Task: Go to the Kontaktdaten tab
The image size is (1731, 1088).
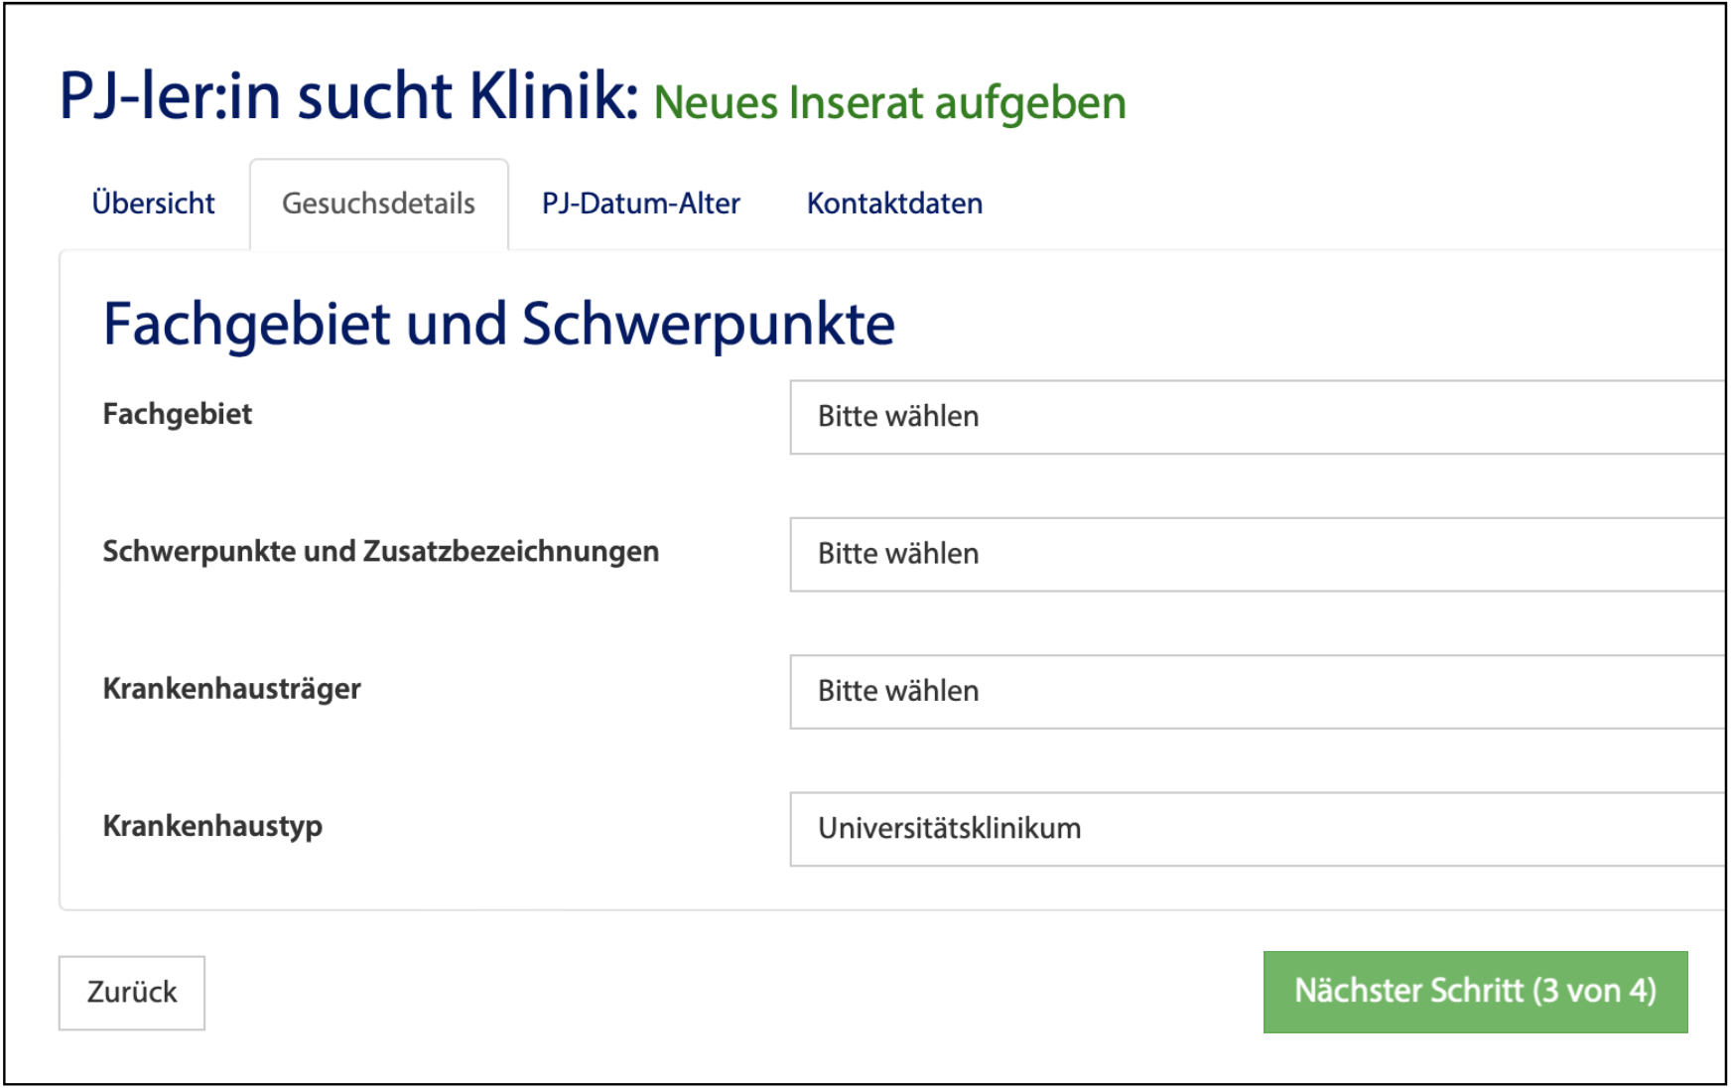Action: (x=893, y=203)
